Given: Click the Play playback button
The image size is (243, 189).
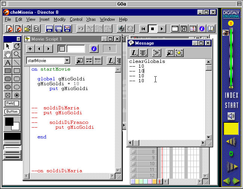Looking at the screenshot, I should coord(162,29).
